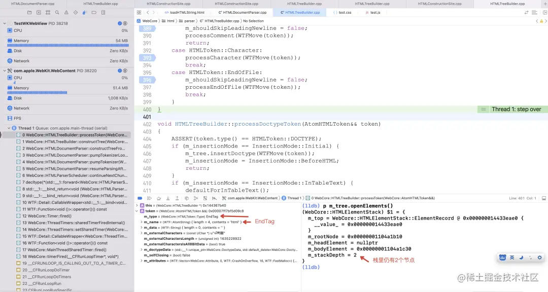Open the related items grid menu
Screen dimensions: 548x292
[139, 12]
